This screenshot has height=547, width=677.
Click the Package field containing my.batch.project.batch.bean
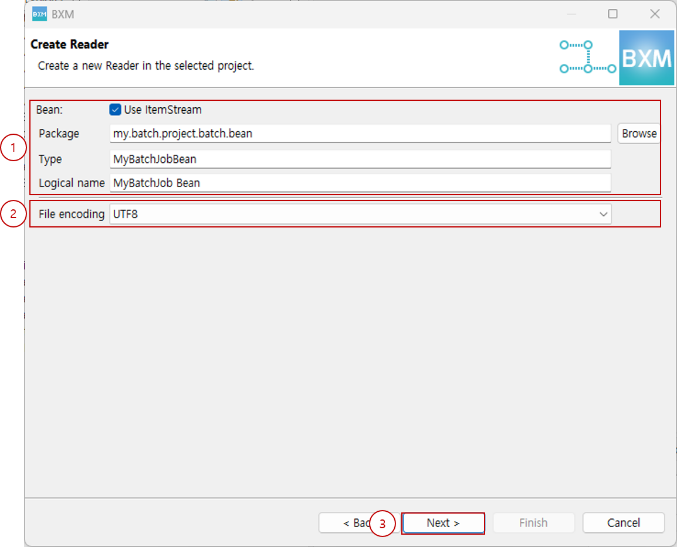coord(360,134)
